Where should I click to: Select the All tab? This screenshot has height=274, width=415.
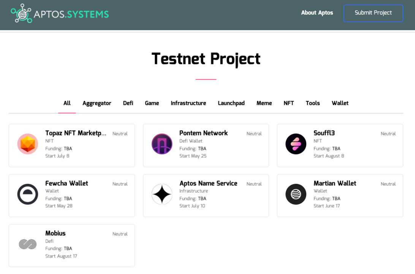(67, 103)
